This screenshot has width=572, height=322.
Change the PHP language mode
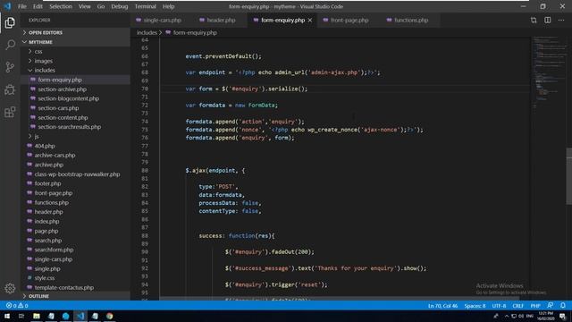pyautogui.click(x=535, y=306)
